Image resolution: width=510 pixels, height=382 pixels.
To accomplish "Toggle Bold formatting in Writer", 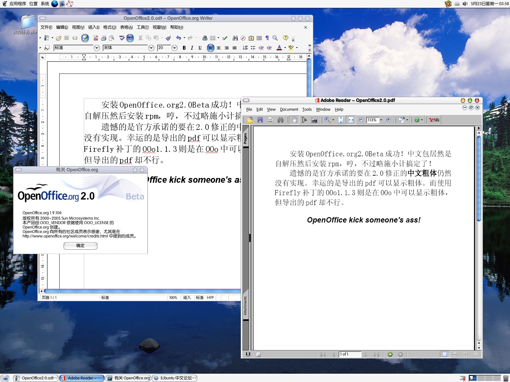I will point(184,48).
